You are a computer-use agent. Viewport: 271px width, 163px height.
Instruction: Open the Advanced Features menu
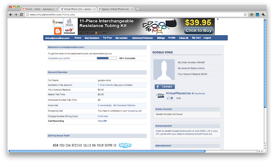pyautogui.click(x=142, y=38)
